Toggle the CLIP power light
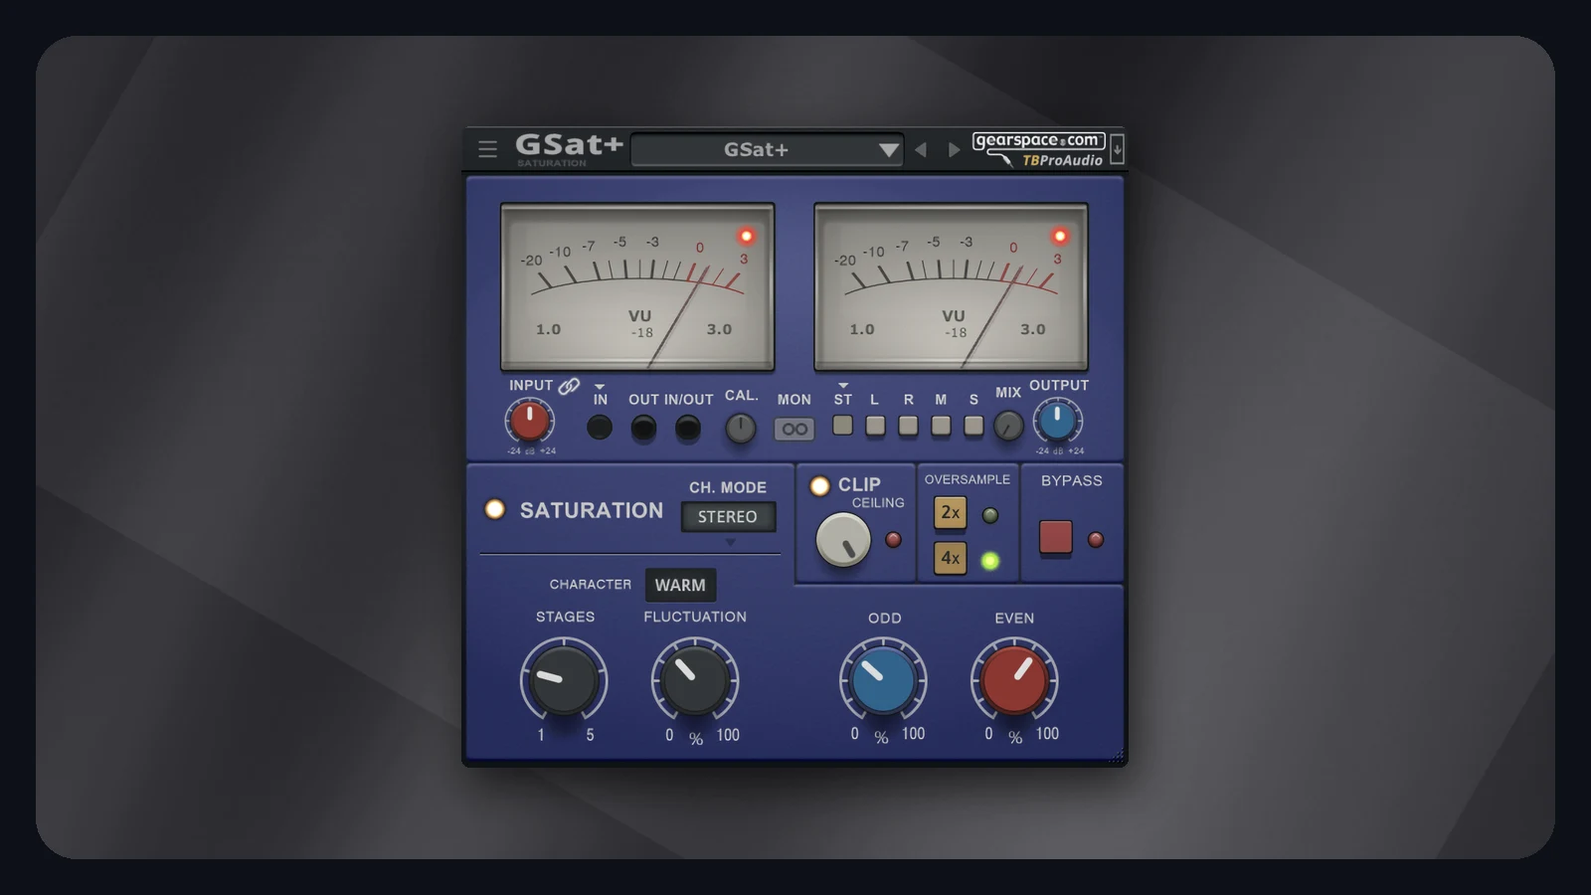 pos(819,485)
